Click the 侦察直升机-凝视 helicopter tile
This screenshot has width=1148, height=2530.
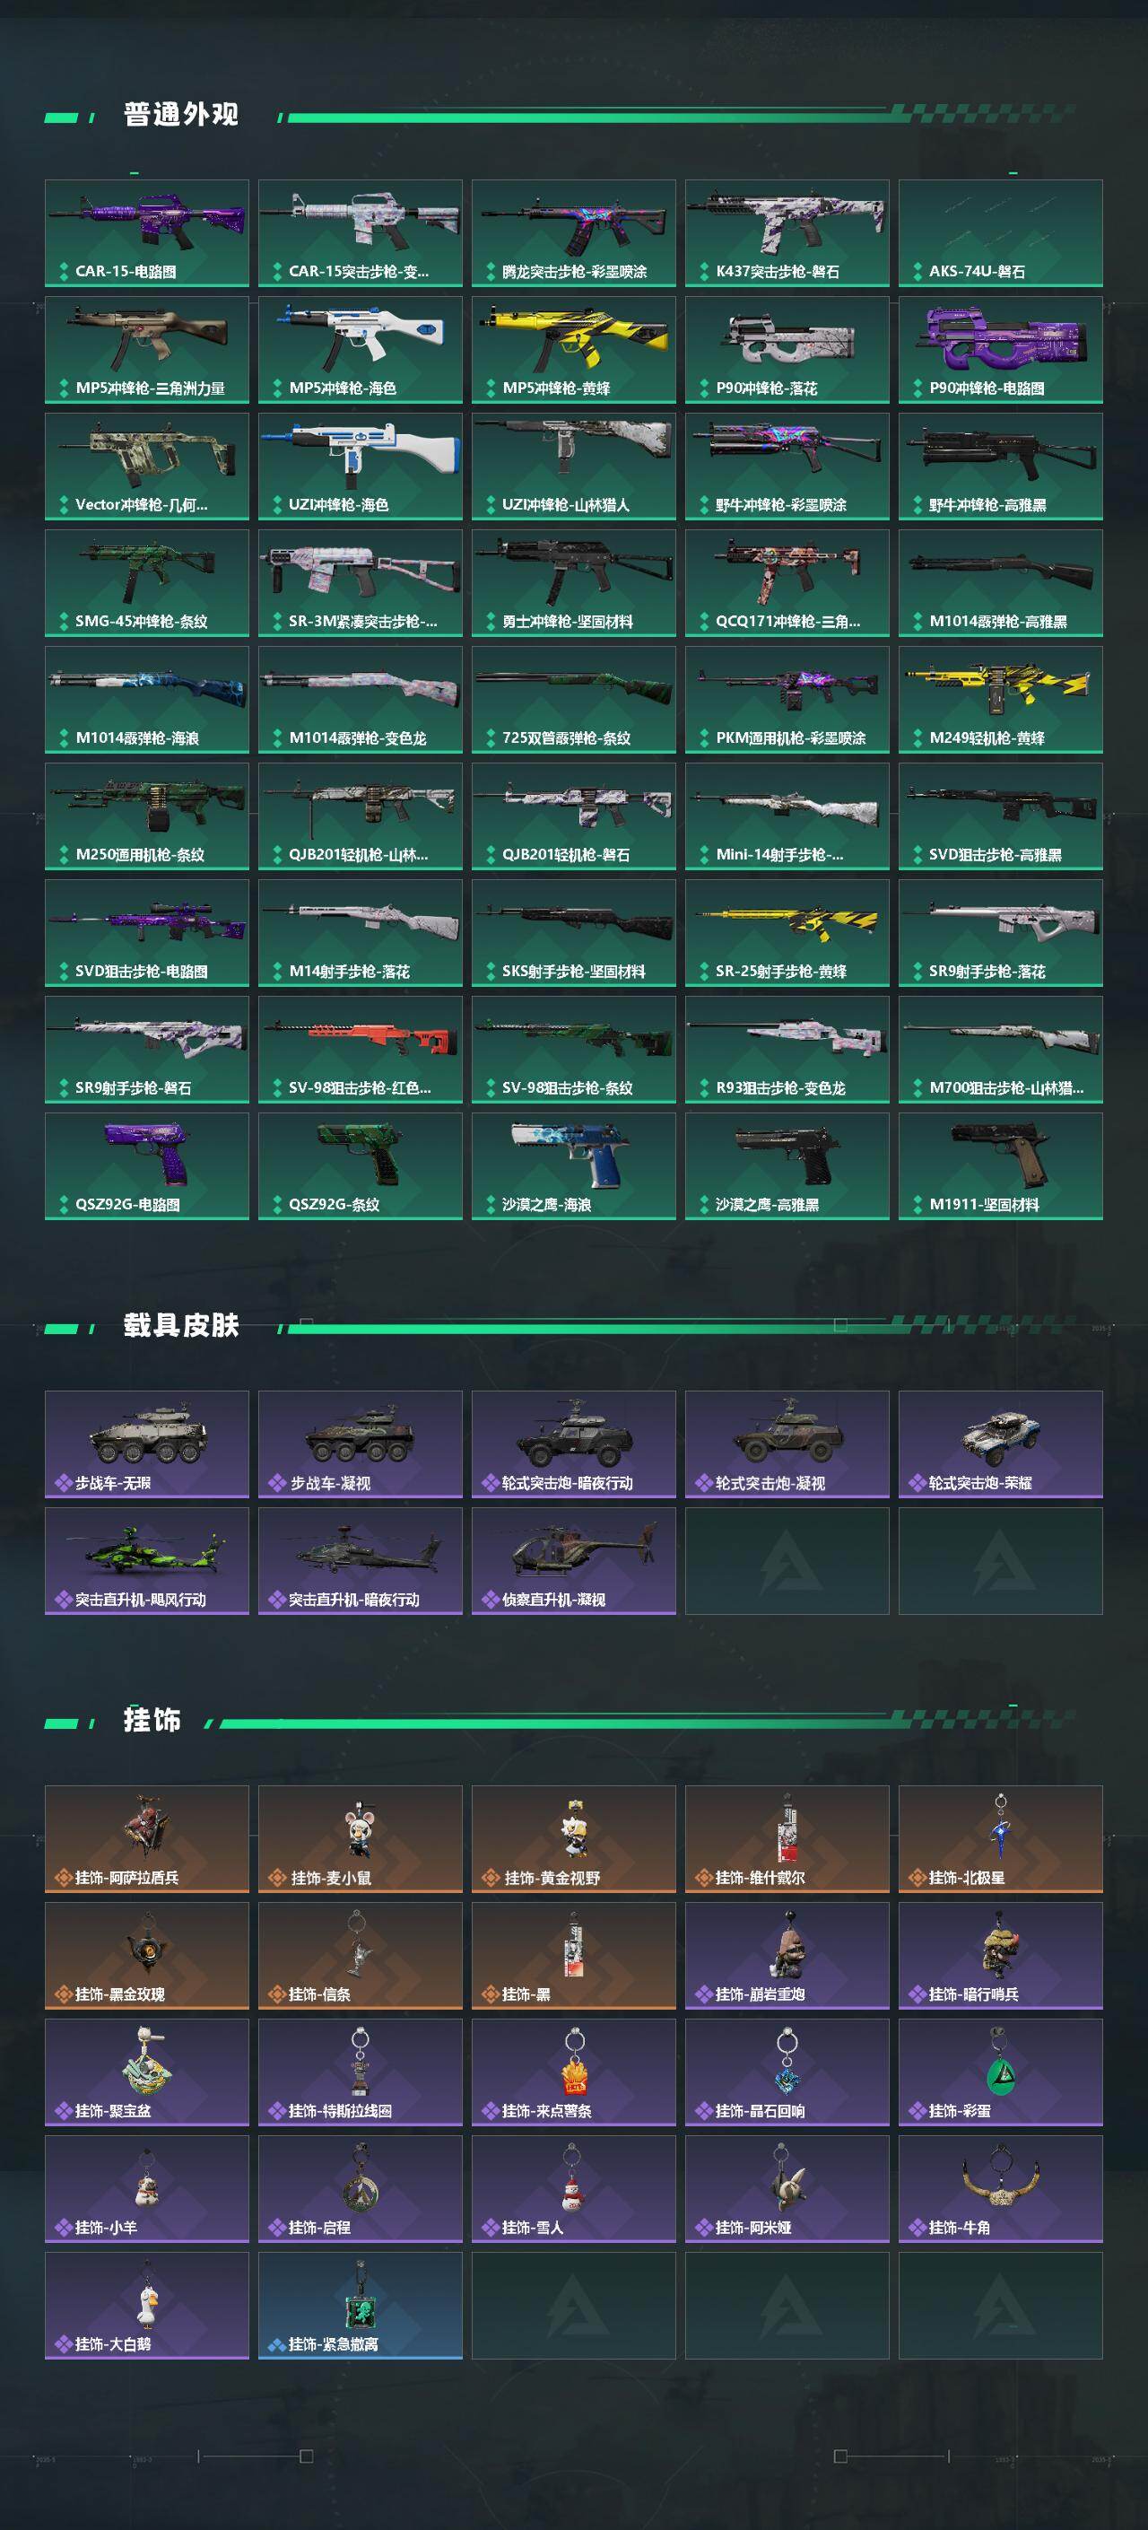coord(573,1561)
